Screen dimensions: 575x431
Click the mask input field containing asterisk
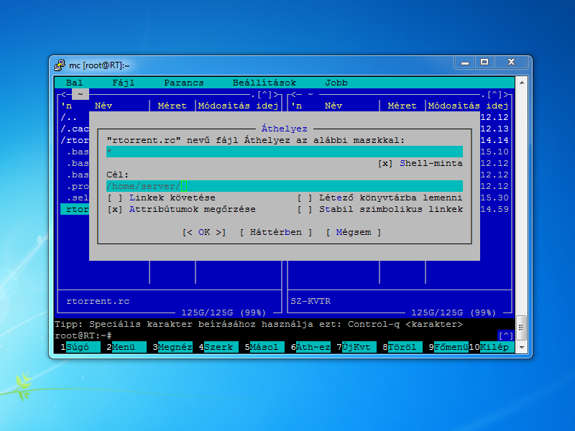pyautogui.click(x=285, y=152)
